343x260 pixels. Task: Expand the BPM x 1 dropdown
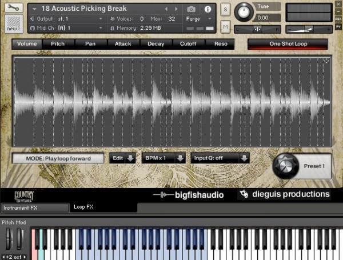[164, 158]
